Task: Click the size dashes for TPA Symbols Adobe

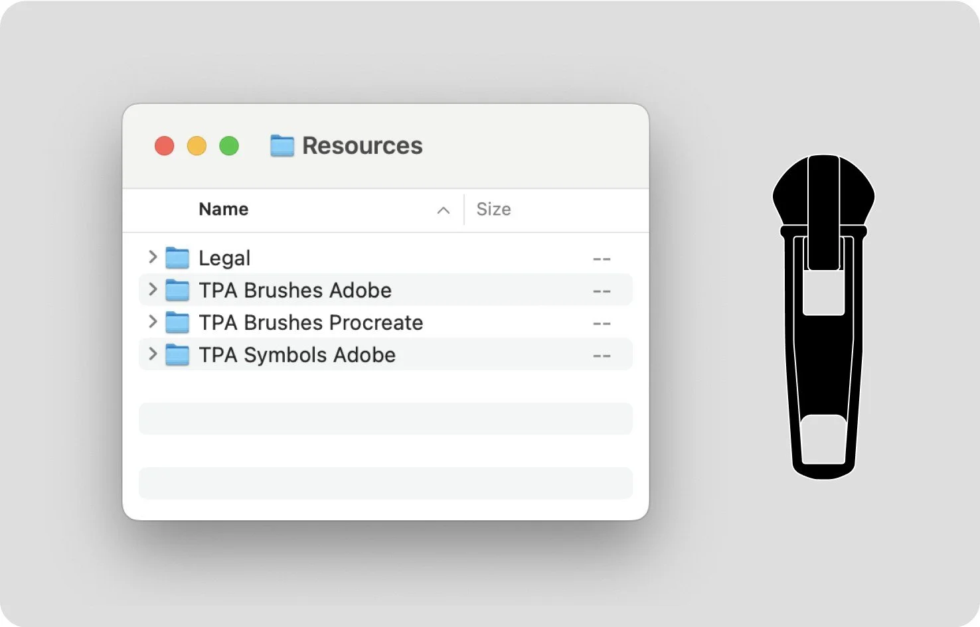Action: tap(602, 356)
